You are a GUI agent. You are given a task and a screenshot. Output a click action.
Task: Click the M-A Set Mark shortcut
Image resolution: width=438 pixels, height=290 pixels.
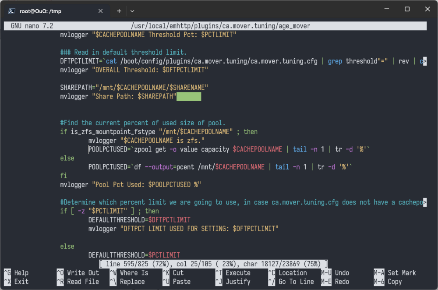395,272
